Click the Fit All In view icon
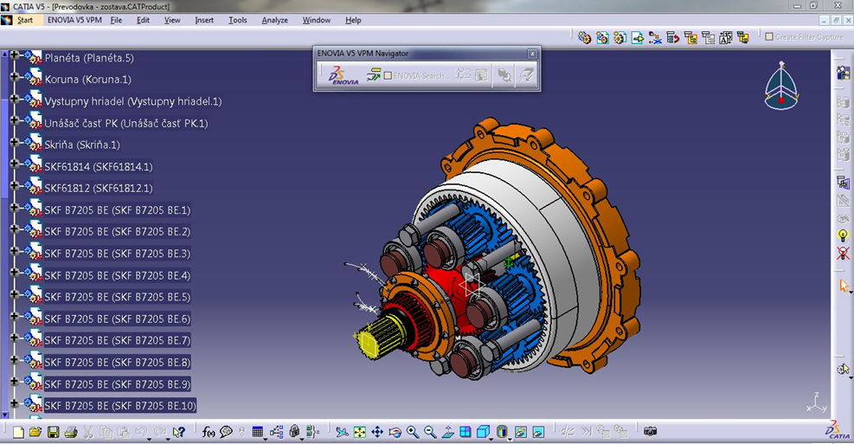This screenshot has height=444, width=854. point(360,432)
